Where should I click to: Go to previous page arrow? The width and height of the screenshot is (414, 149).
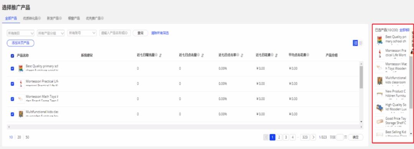[x=266, y=137]
